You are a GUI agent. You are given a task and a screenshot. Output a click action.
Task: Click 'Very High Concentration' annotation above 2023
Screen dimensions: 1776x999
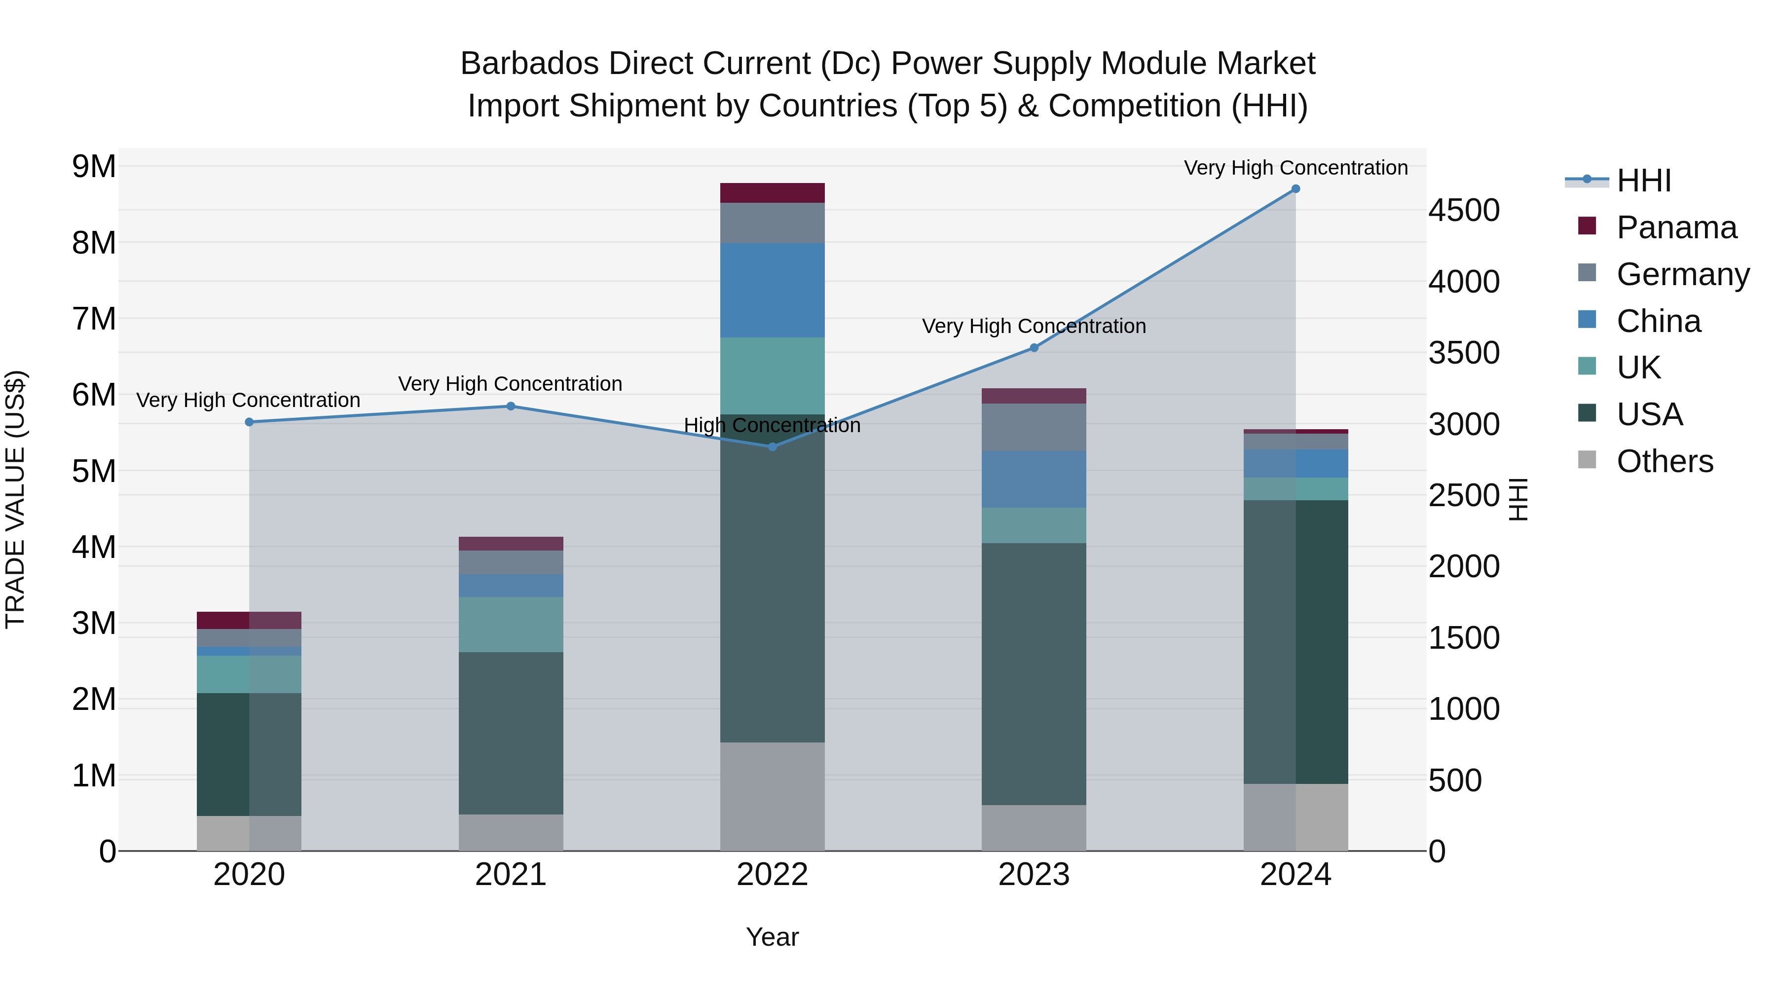(x=1034, y=326)
